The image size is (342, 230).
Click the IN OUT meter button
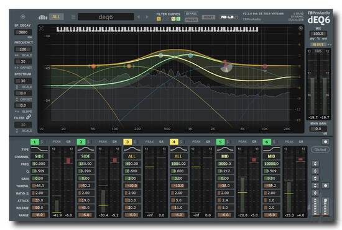(x=318, y=45)
